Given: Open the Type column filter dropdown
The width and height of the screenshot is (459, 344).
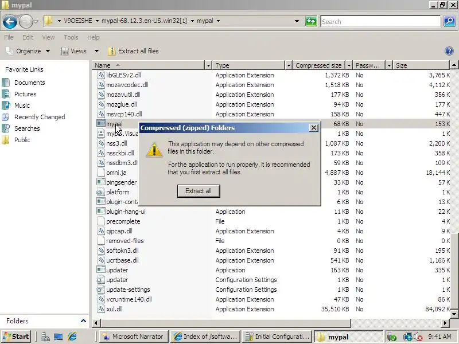Looking at the screenshot, I should click(x=289, y=65).
